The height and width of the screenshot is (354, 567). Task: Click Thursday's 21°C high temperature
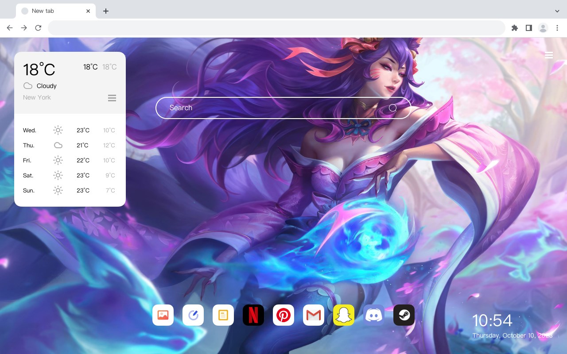tap(82, 145)
